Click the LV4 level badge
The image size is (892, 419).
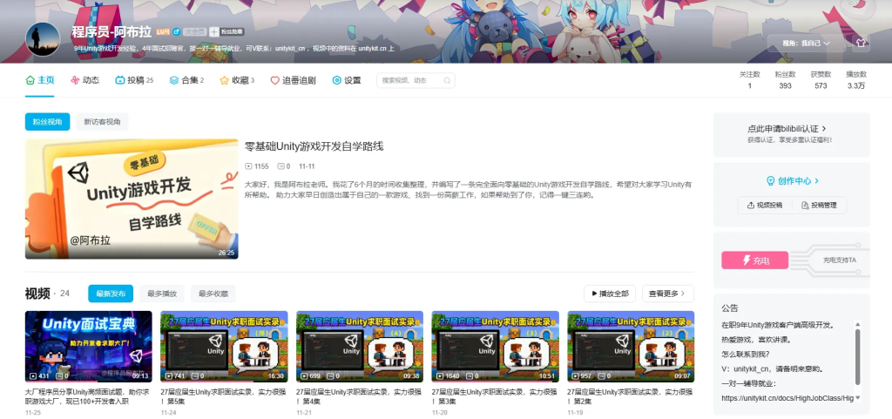click(x=163, y=32)
